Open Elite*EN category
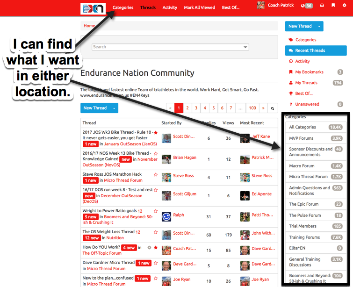 [x=316, y=248]
